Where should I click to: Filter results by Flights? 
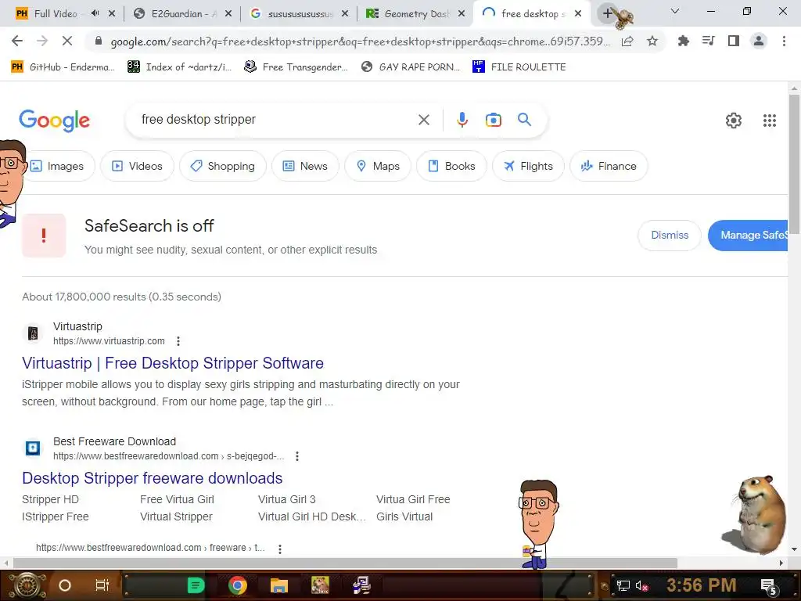coord(528,166)
